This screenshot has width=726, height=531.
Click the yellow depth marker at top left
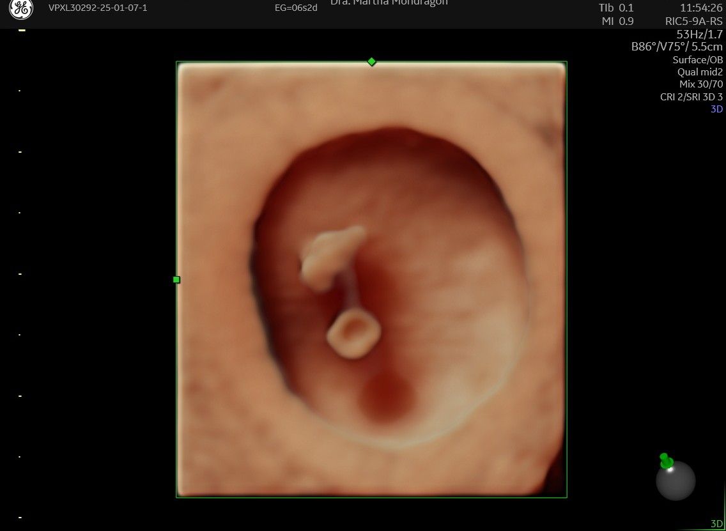(x=21, y=31)
